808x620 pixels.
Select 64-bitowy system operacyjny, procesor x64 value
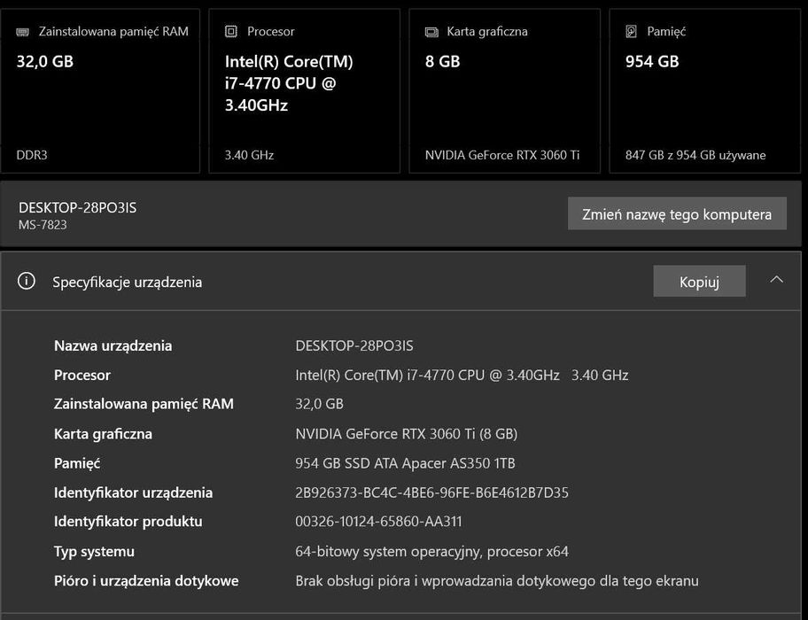pos(431,552)
